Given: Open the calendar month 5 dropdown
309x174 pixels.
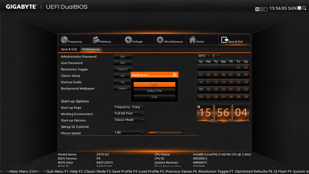Looking at the screenshot, I should tap(216, 56).
